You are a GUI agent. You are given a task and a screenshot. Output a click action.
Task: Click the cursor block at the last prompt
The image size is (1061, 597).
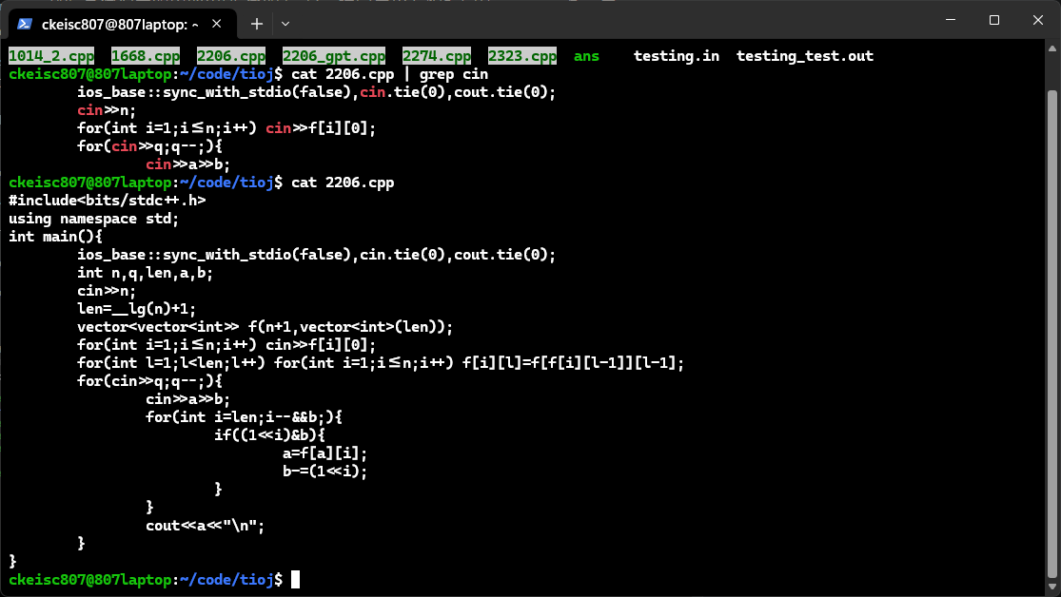[x=296, y=579]
